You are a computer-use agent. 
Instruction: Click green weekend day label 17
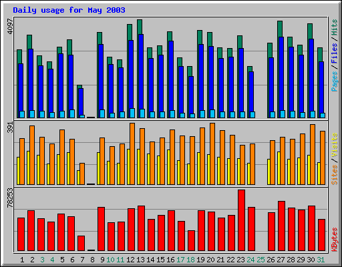(x=180, y=260)
